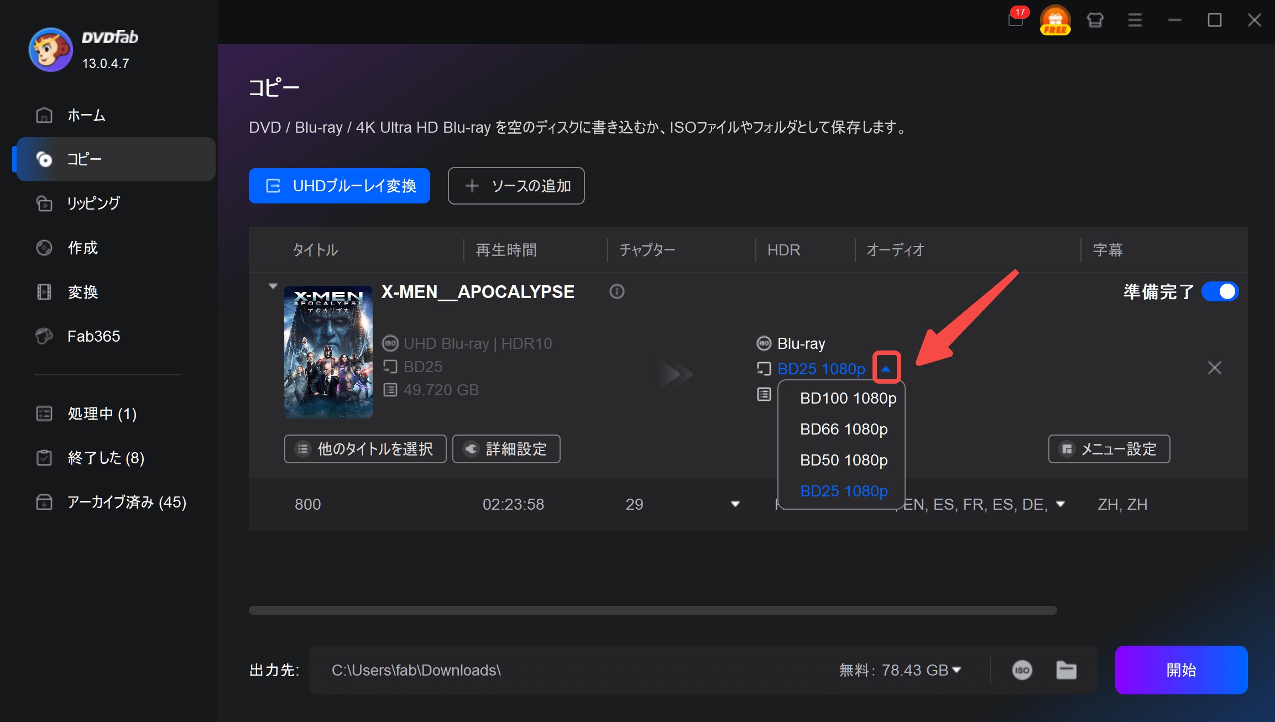Click the UHD Blu-ray | HDR10 source label
Image resolution: width=1275 pixels, height=722 pixels.
click(x=478, y=343)
